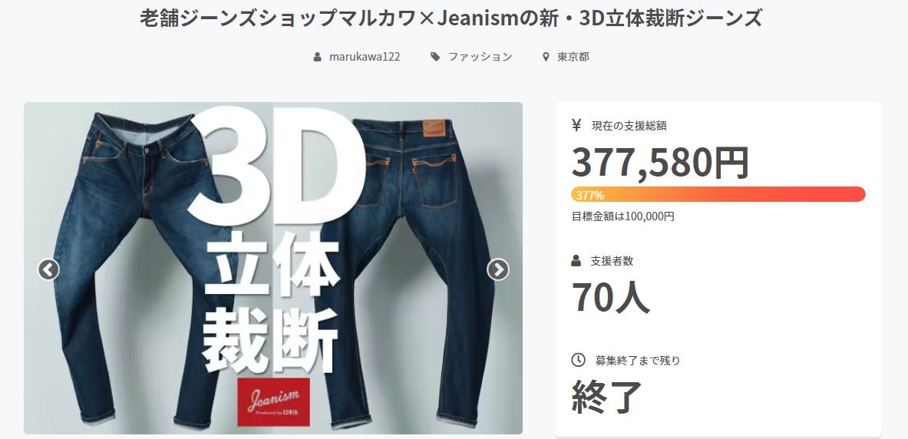Viewport: 908px width, 439px height.
Task: Click the red Jeanism logo in image
Action: pos(274,402)
